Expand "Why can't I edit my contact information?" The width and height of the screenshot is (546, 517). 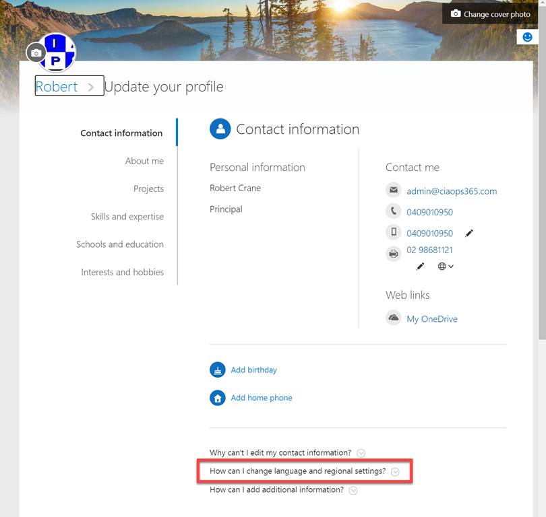click(361, 453)
